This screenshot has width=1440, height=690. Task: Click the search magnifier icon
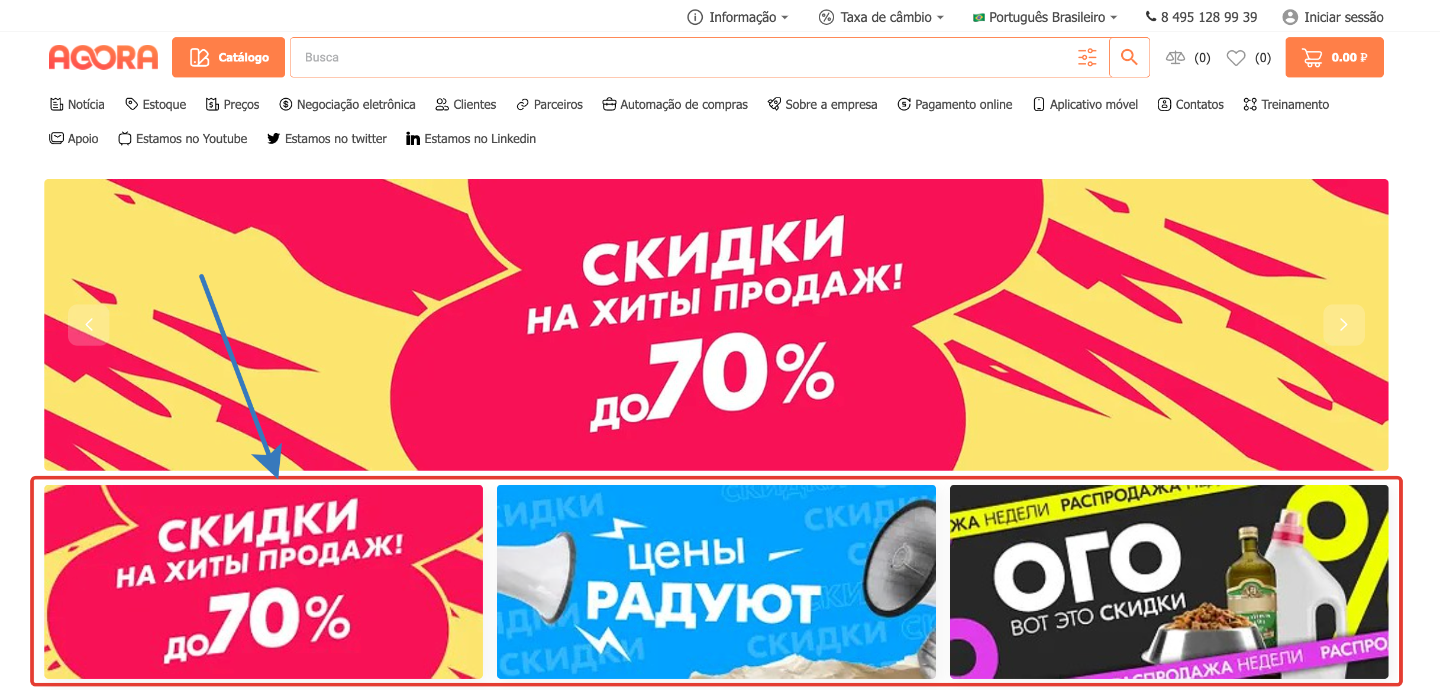click(1129, 57)
